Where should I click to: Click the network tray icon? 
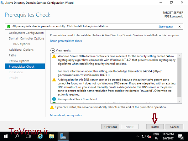144,136
